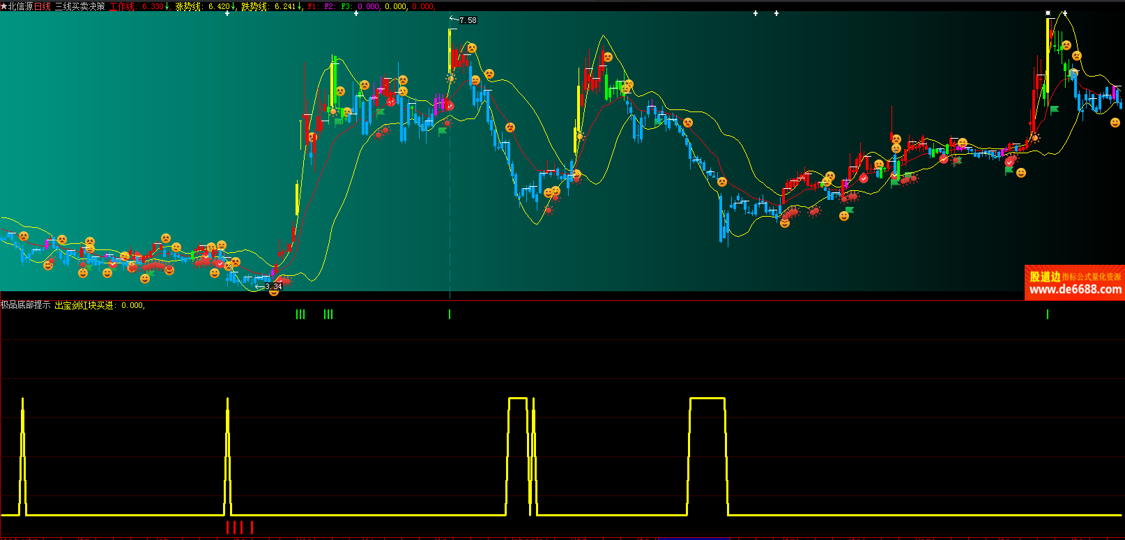Screen dimensions: 1125x540
Task: Click the star icon before 北信源
Action: (3, 6)
